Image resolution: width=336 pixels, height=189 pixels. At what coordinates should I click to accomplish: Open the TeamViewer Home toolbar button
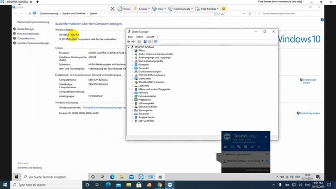click(x=124, y=9)
